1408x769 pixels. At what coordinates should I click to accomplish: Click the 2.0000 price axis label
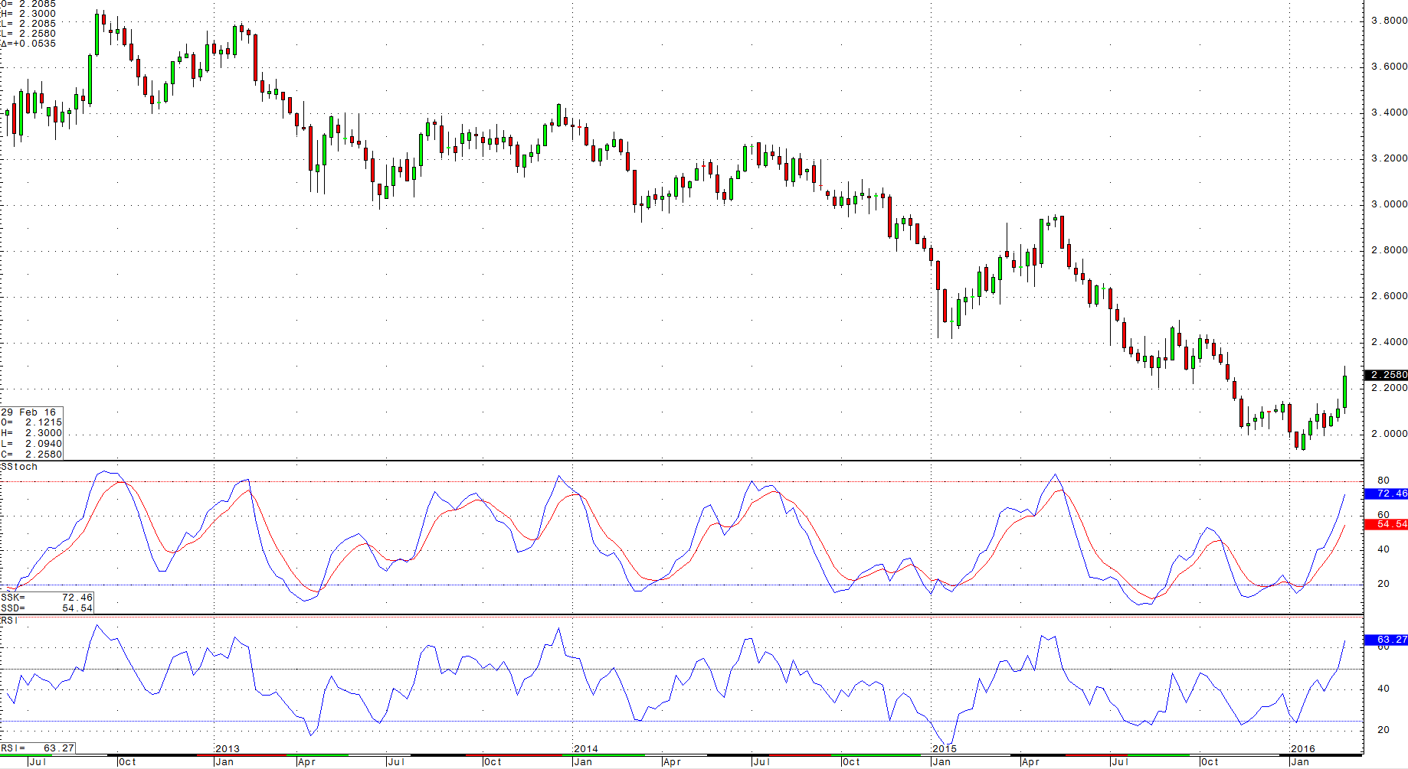click(x=1389, y=434)
